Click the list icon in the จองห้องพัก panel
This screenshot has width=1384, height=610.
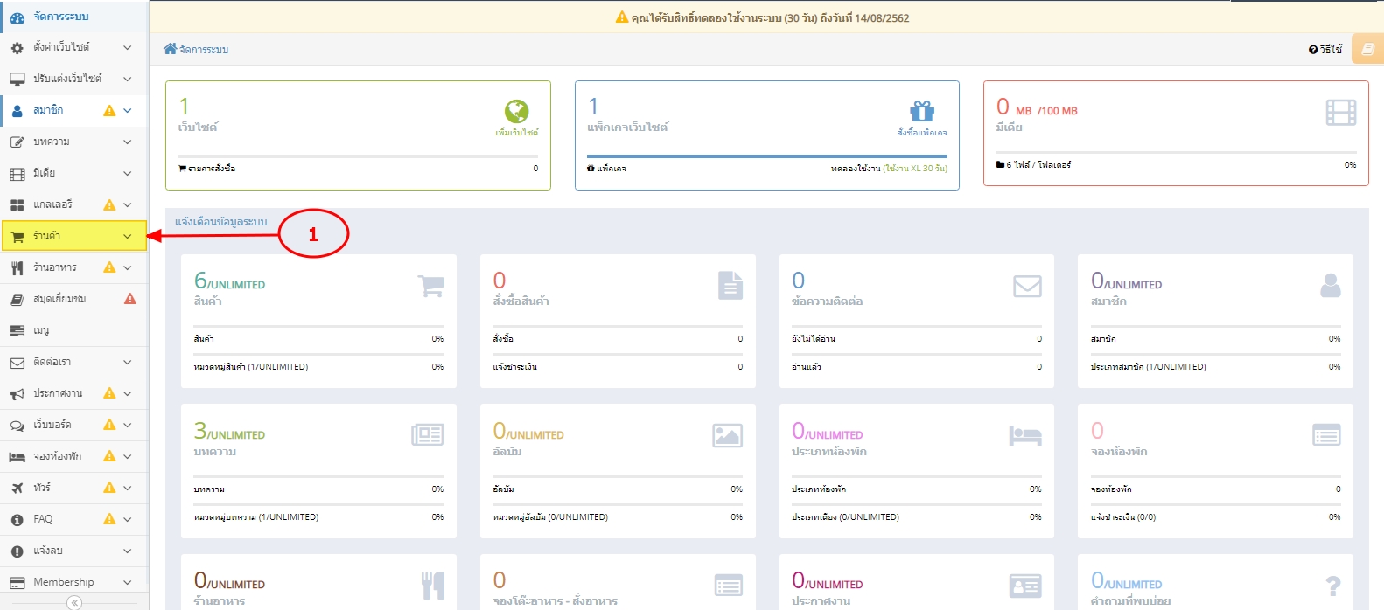click(x=1326, y=435)
